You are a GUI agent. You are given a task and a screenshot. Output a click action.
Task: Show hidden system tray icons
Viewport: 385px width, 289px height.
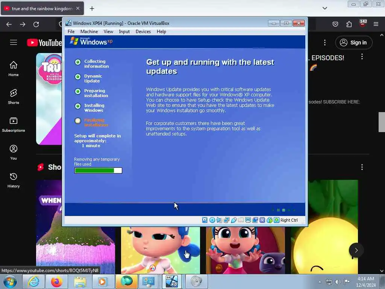click(x=320, y=282)
